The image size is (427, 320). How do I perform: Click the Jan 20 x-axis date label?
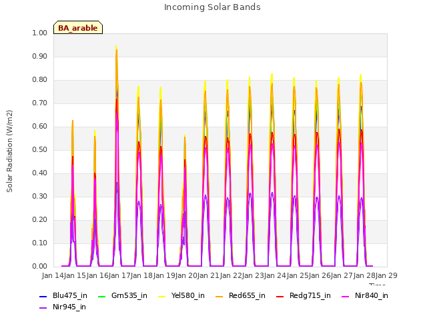click(x=186, y=275)
